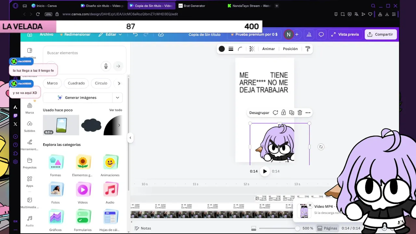Open X (Twitter) icon in browser sidebar
This screenshot has width=416, height=234.
(x=15, y=124)
